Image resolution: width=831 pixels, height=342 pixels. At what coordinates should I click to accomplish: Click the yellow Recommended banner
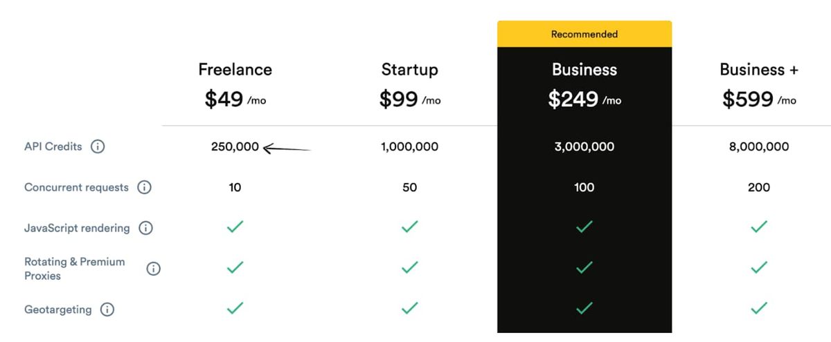[x=584, y=34]
